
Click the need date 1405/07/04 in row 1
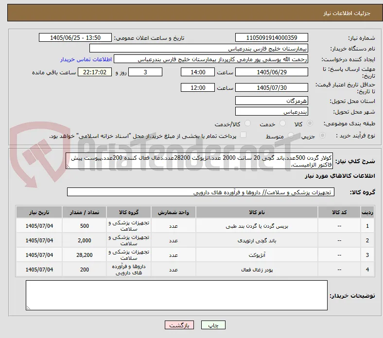pyautogui.click(x=39, y=226)
